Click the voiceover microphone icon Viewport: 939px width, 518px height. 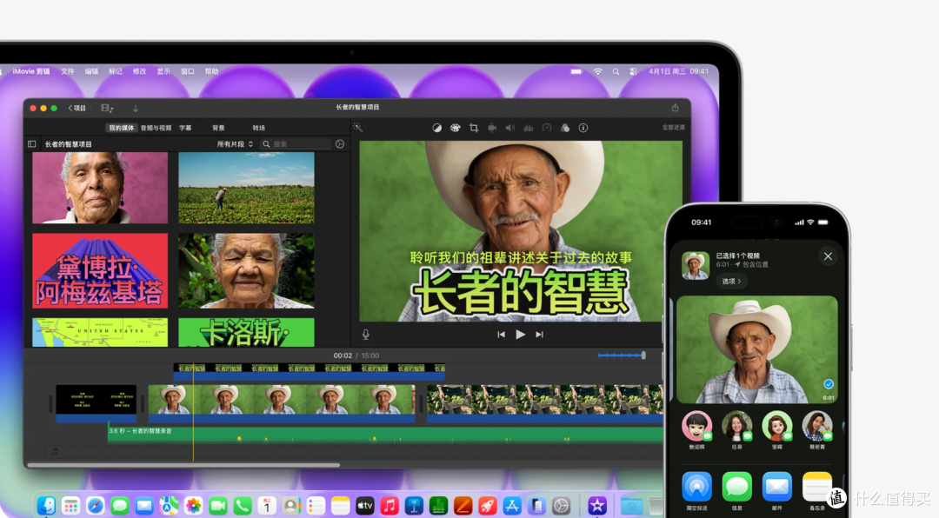(366, 335)
